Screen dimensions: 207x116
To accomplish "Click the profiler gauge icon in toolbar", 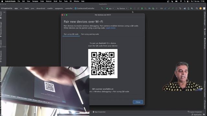I will pyautogui.click(x=149, y=8).
